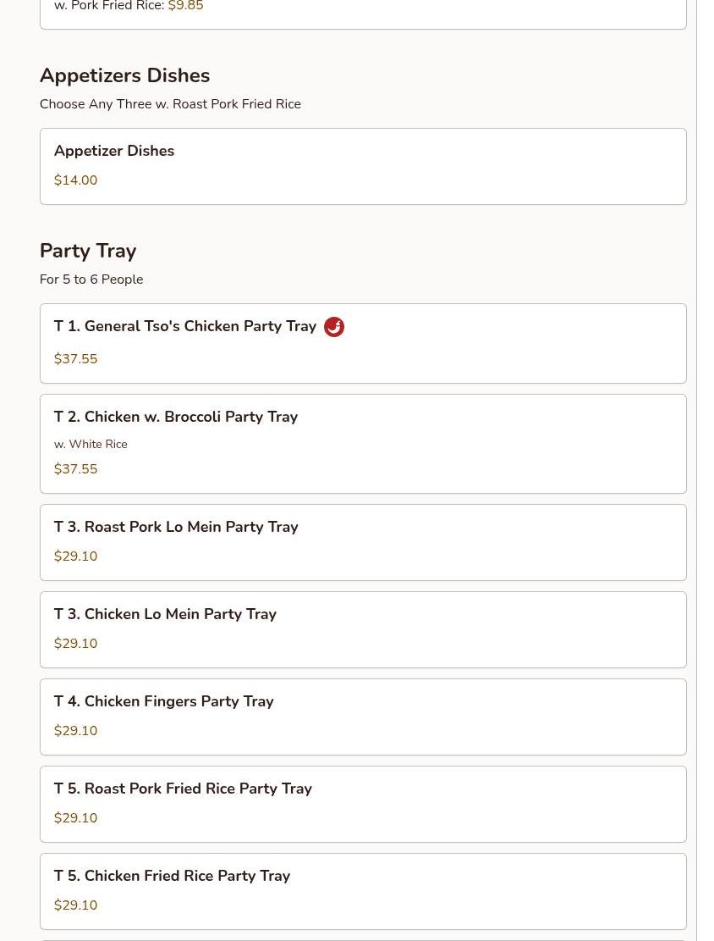Image resolution: width=714 pixels, height=941 pixels.
Task: Add T 4. Chicken Fingers Party Tray
Action: coord(163,701)
